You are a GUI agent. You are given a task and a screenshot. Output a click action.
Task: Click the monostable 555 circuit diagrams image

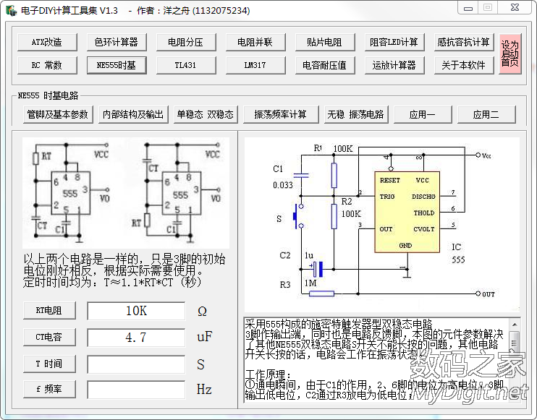click(126, 193)
